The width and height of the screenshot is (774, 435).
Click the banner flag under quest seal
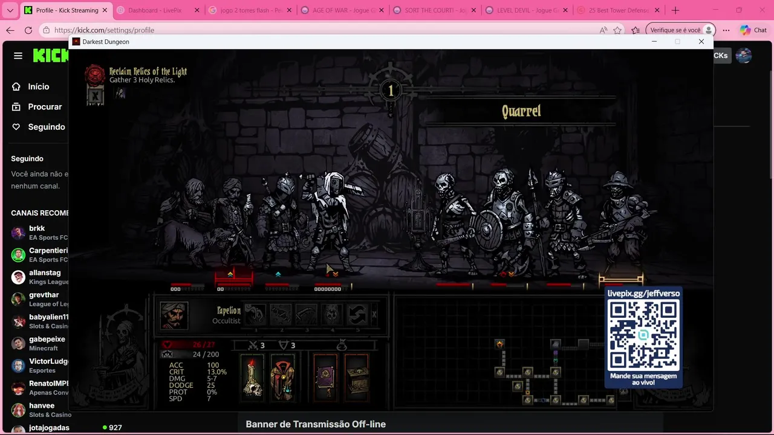(95, 95)
